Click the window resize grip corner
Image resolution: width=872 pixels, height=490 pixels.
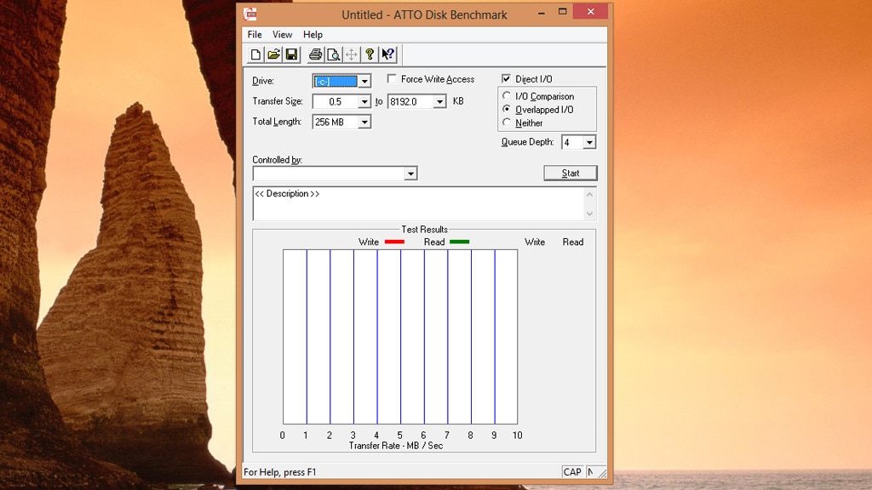click(603, 473)
